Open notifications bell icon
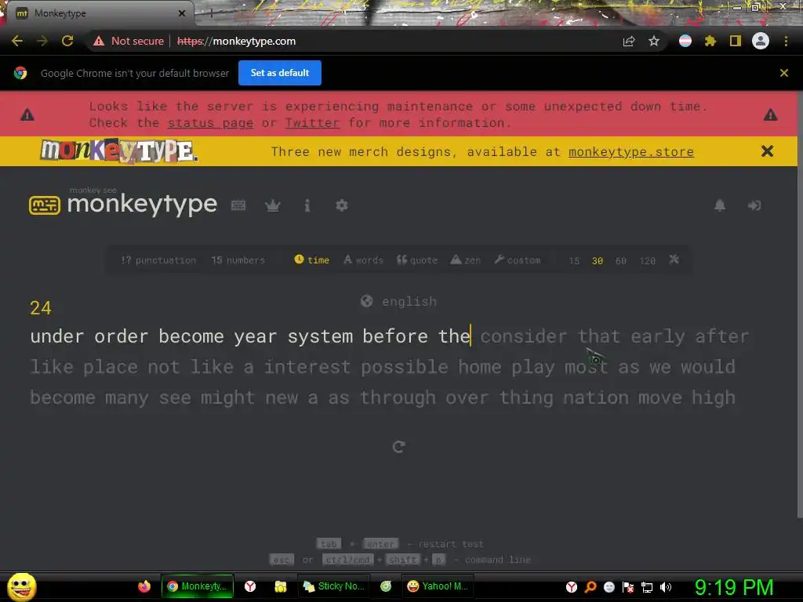The image size is (803, 602). [x=720, y=205]
